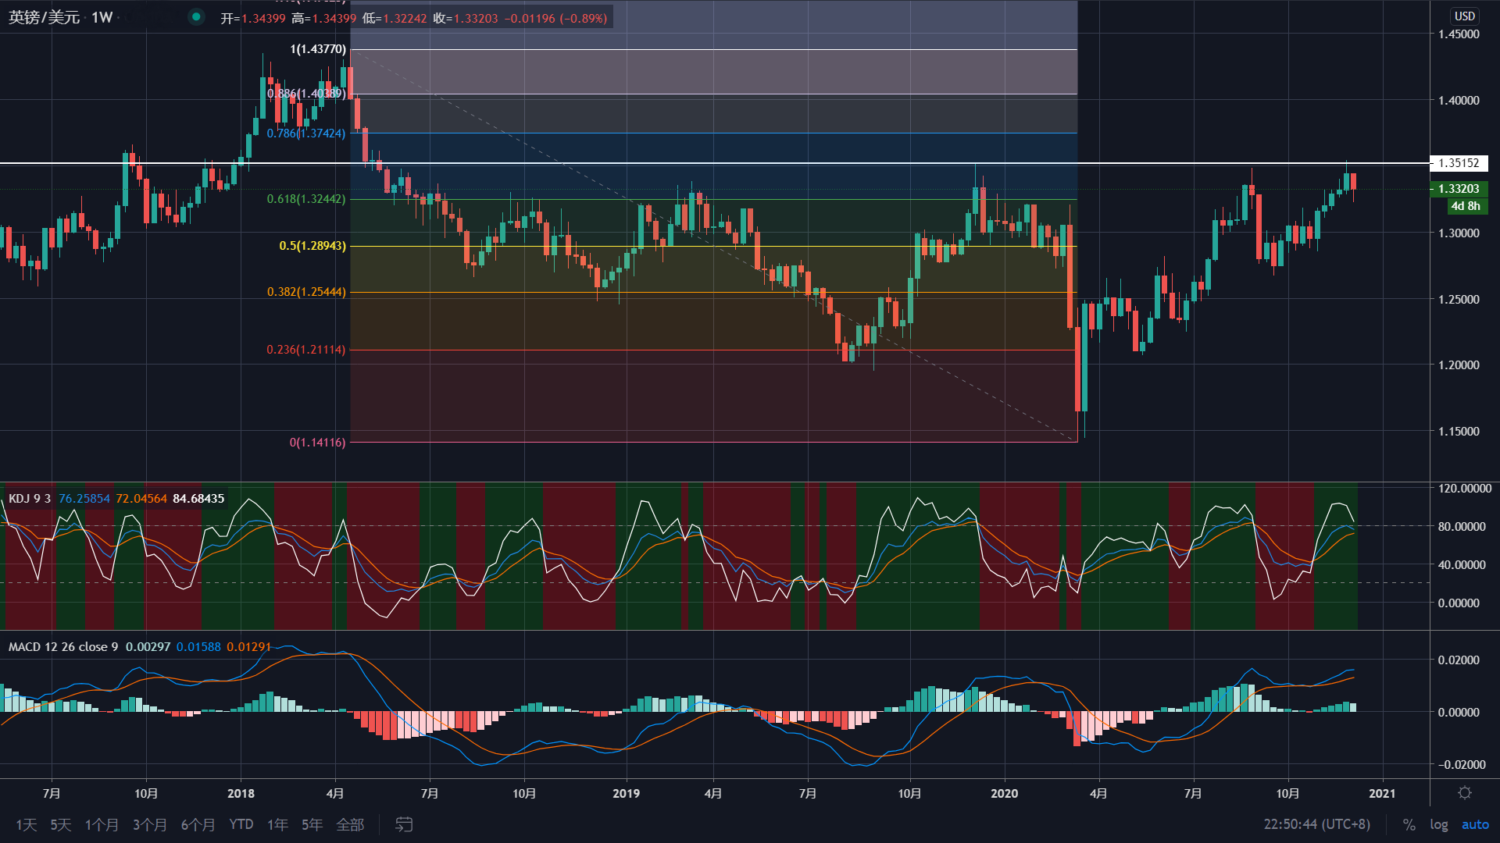The image size is (1500, 843).
Task: Switch range to 全部
Action: click(350, 824)
